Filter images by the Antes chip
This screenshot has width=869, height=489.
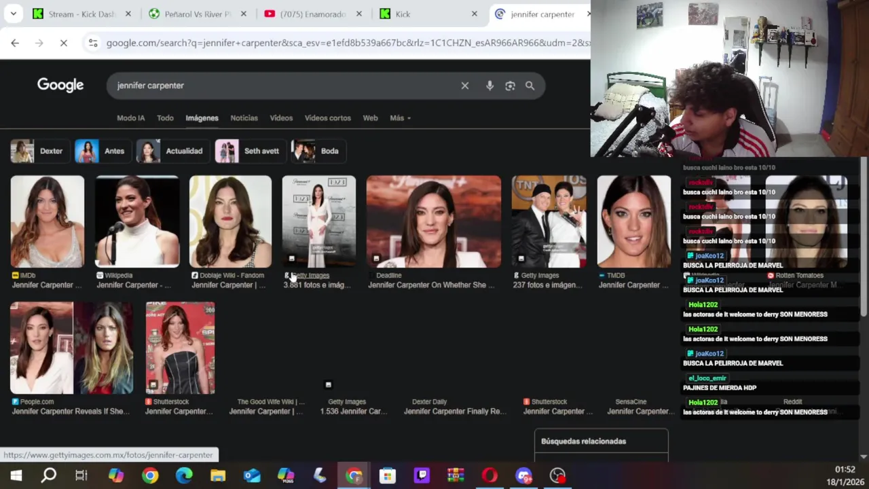[x=102, y=151]
